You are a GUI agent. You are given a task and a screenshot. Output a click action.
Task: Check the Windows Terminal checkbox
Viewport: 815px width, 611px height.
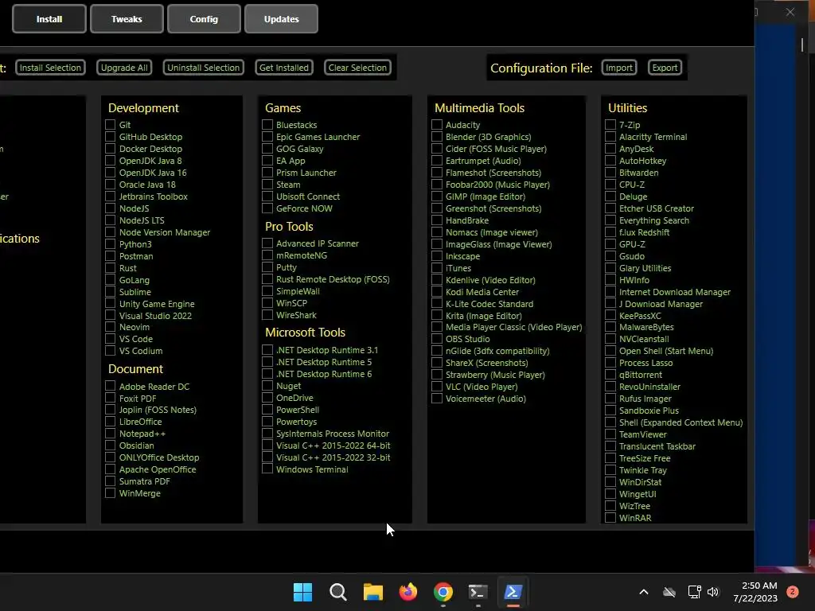tap(267, 469)
